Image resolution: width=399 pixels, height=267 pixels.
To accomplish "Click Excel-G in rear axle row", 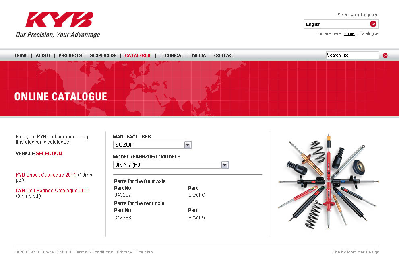I will (197, 218).
